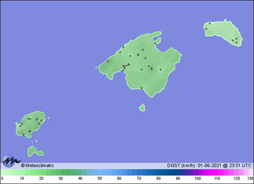Click the 23:51 UTC time text
The height and width of the screenshot is (184, 254).
[240, 165]
